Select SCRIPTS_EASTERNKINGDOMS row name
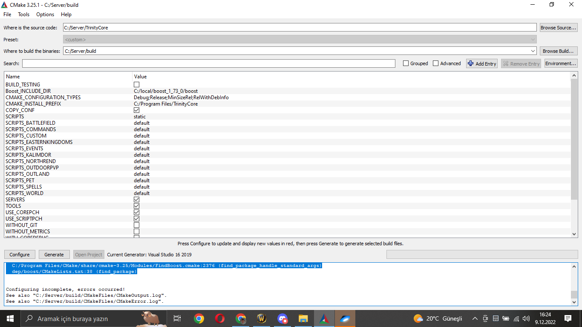 39,142
